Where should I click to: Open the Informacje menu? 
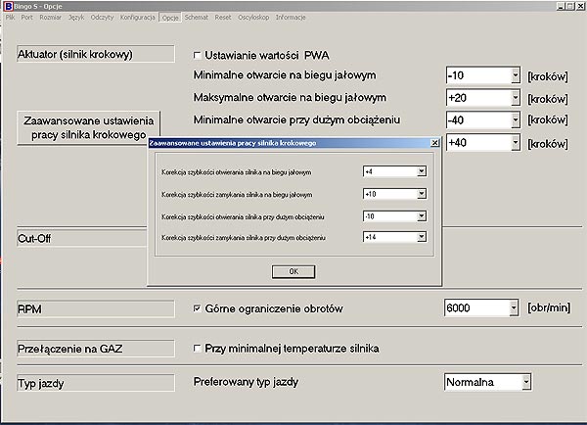(291, 18)
